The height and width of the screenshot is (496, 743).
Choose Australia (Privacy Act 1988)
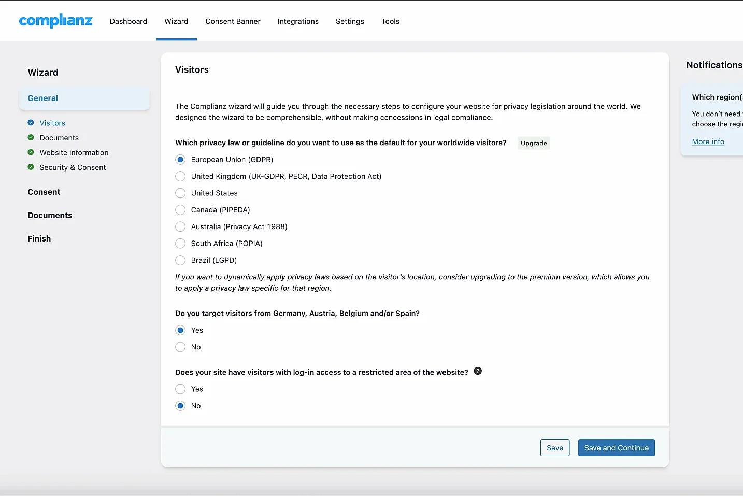[x=180, y=226]
